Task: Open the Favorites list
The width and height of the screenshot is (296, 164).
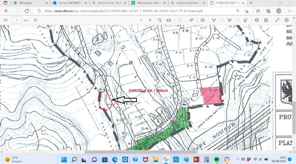Action: pyautogui.click(x=258, y=11)
